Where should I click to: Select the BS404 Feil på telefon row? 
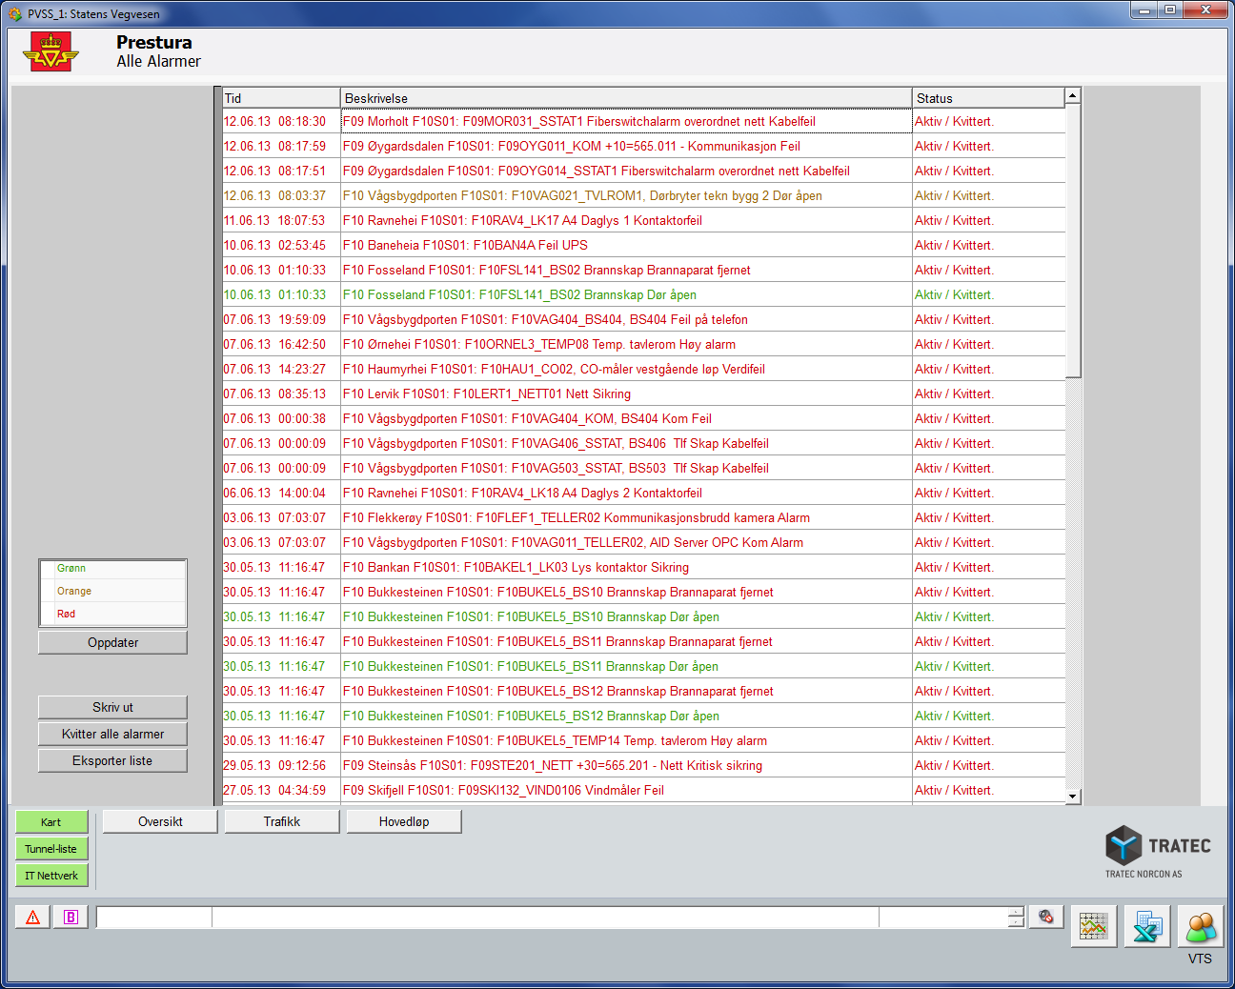(x=643, y=319)
